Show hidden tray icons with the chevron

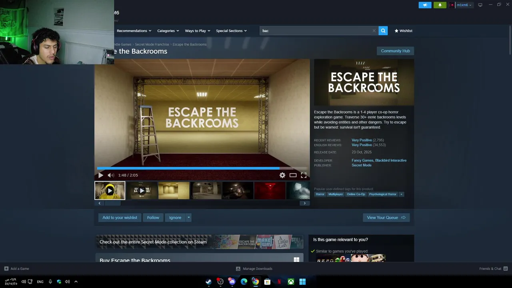tap(76, 282)
